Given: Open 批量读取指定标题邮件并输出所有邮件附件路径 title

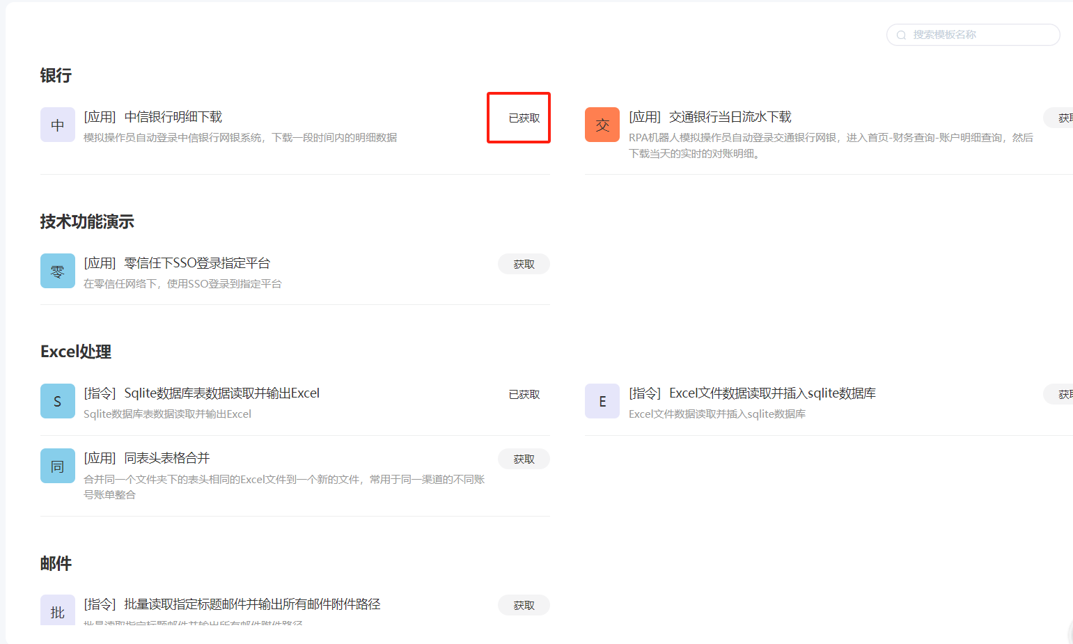Looking at the screenshot, I should pyautogui.click(x=252, y=604).
